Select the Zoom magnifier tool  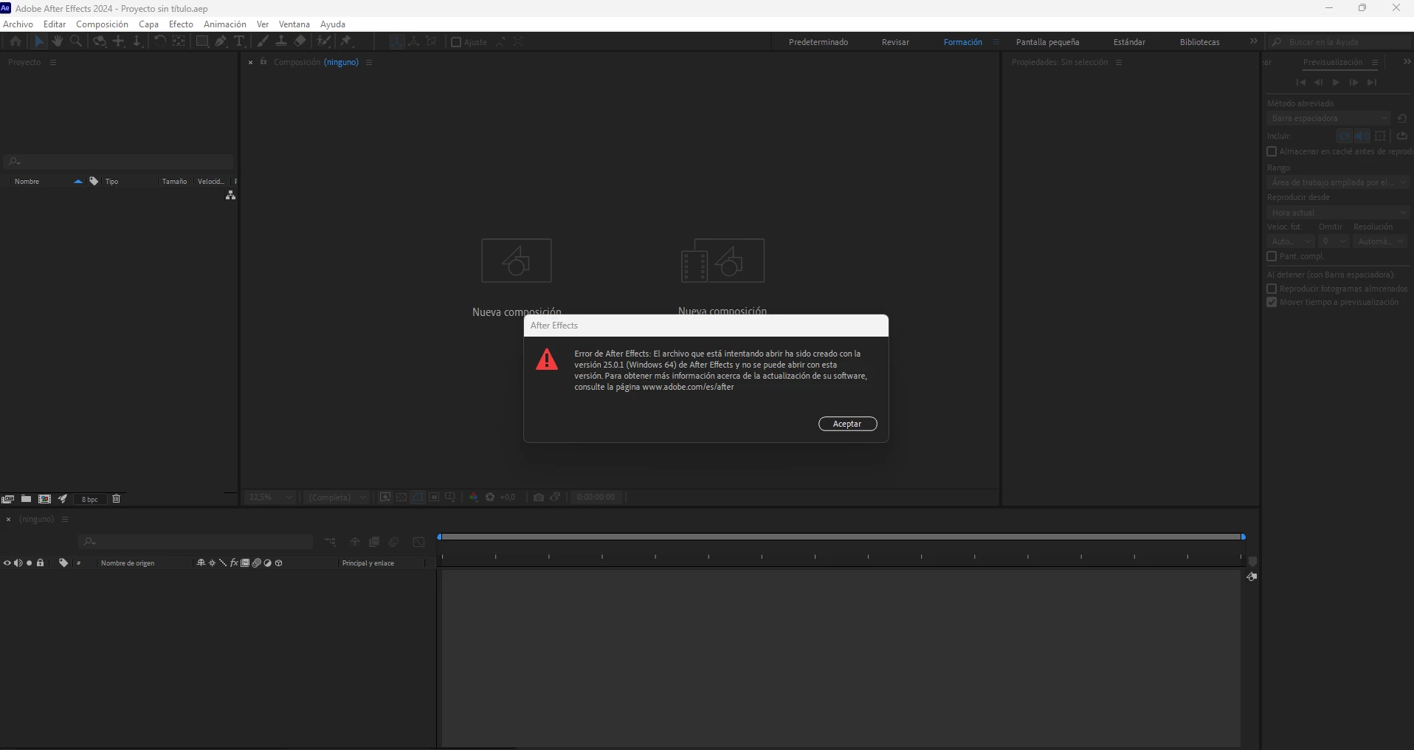tap(75, 41)
